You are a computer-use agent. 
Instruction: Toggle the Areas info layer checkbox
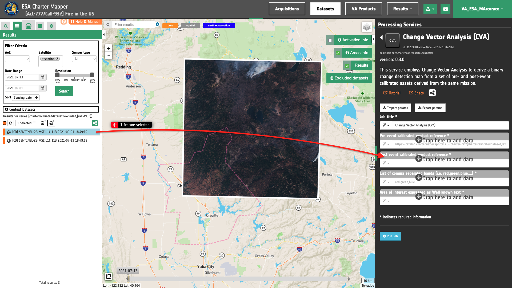[x=338, y=53]
